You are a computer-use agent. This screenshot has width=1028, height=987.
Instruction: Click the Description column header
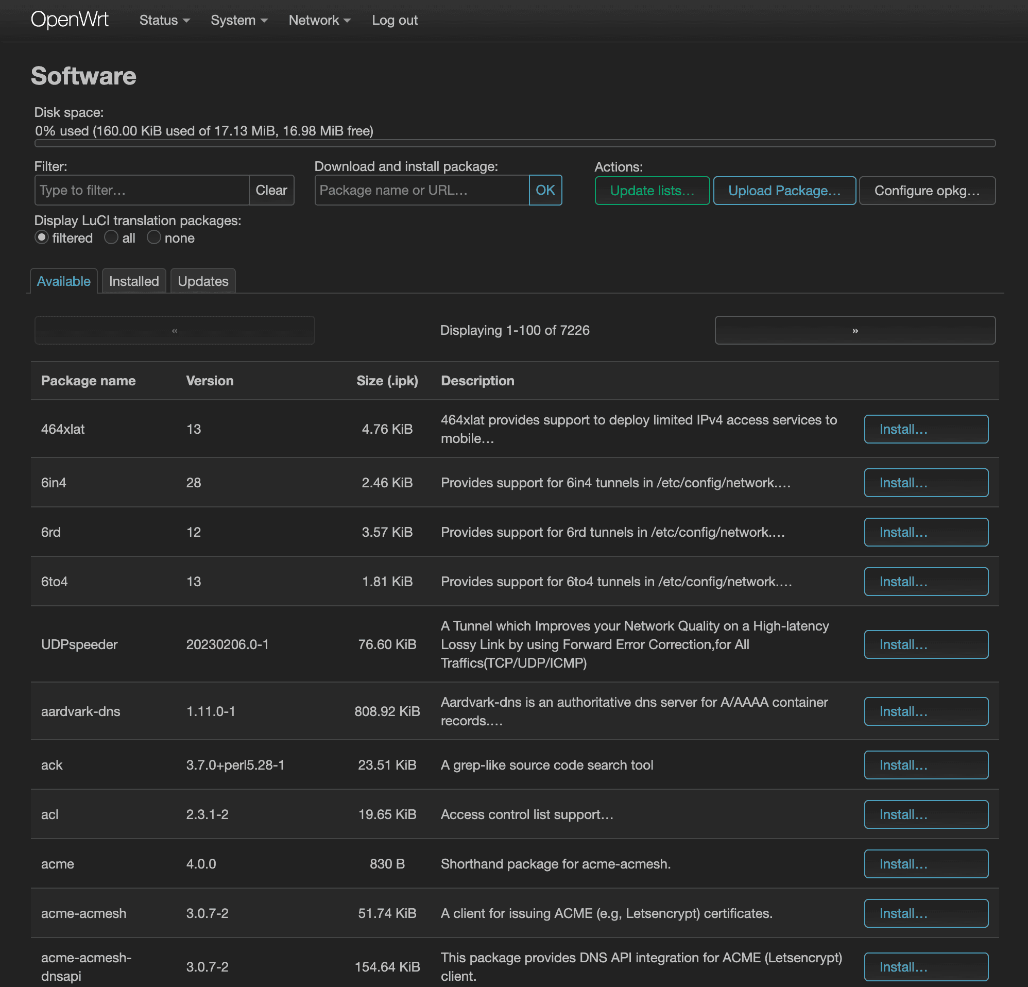point(477,381)
